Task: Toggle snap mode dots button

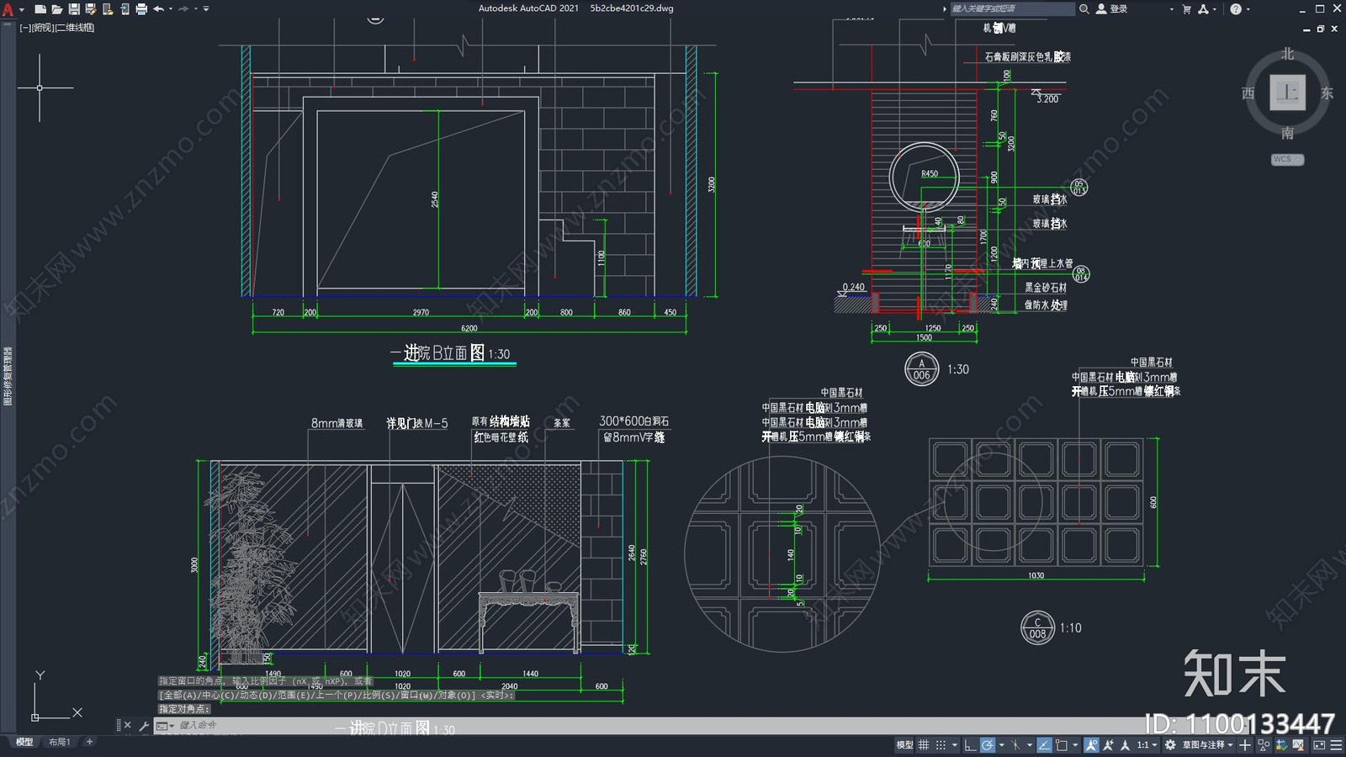Action: pos(941,745)
